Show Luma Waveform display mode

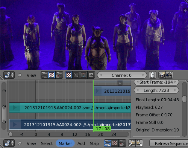76,75
